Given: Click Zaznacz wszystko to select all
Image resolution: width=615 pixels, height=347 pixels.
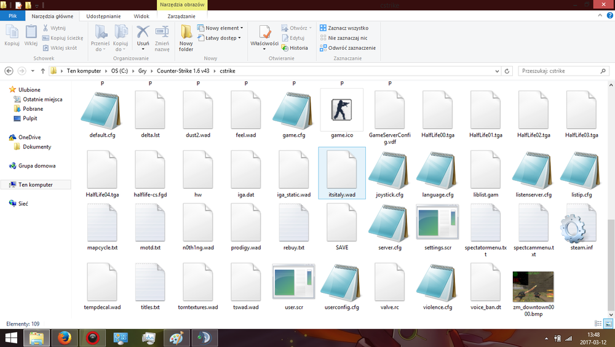Looking at the screenshot, I should 344,28.
